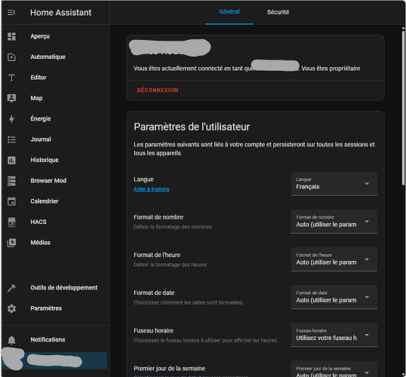Open the Médias play icon
This screenshot has height=377, width=406.
click(11, 243)
